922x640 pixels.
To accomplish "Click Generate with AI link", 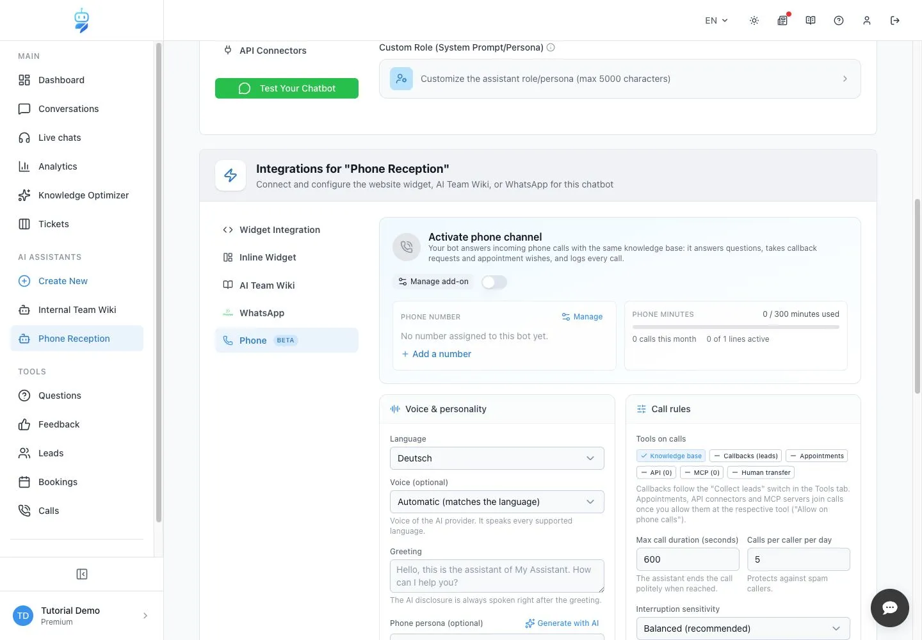I will [562, 623].
